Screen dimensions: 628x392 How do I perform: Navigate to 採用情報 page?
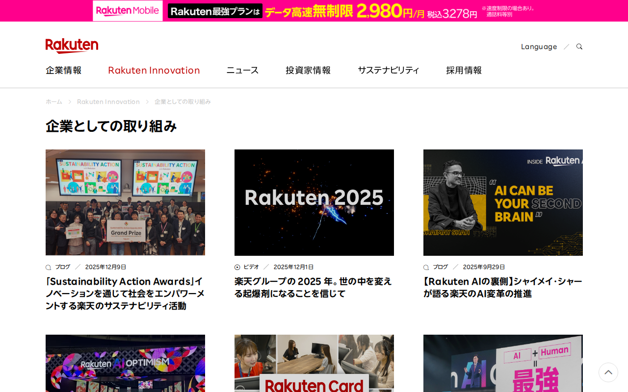coord(464,70)
